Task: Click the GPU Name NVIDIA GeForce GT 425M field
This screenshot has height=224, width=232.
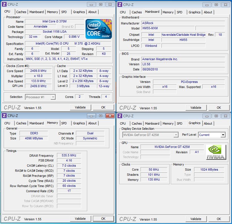Action: (172, 147)
